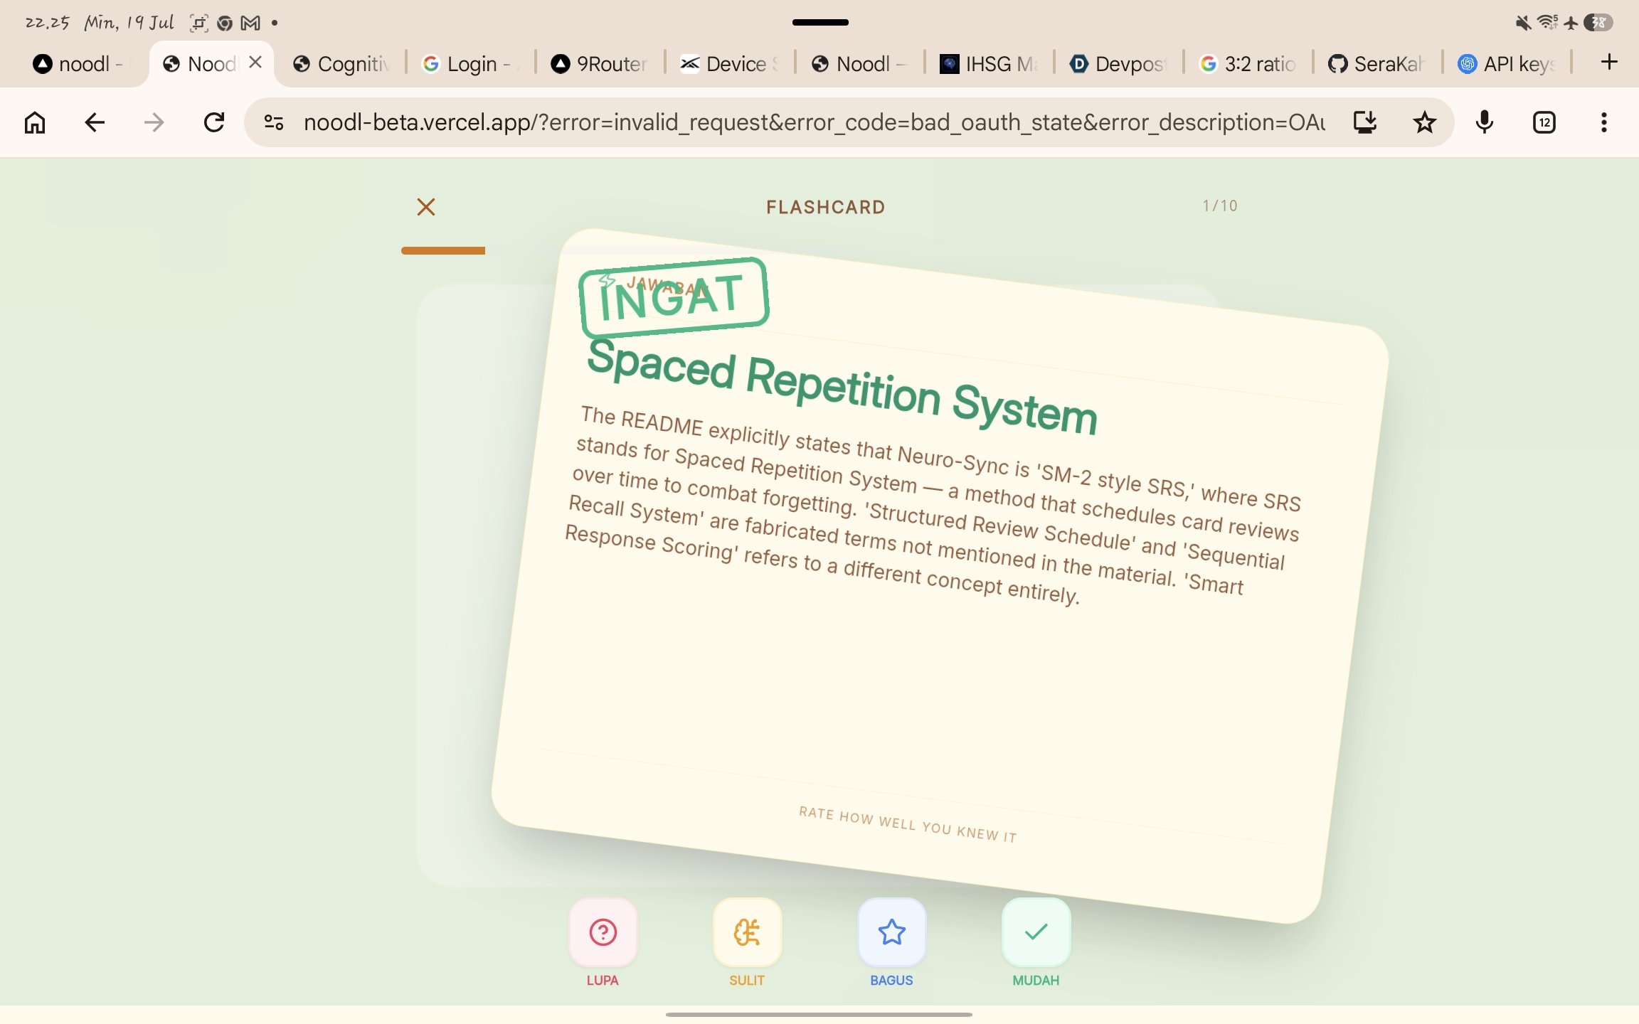Tap the battery indicator in status bar
The width and height of the screenshot is (1639, 1024).
pos(1598,23)
